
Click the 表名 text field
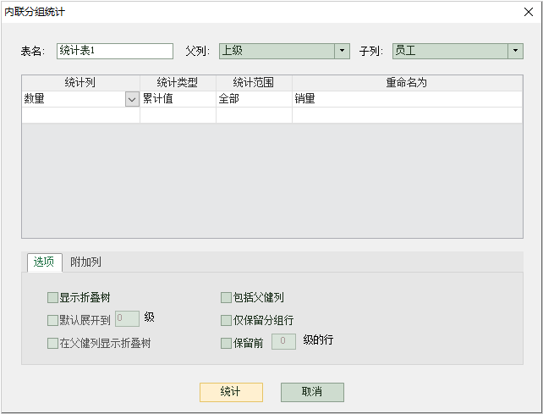tap(114, 51)
